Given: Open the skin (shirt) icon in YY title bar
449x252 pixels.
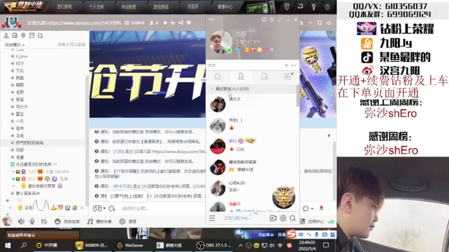Looking at the screenshot, I should point(272,20).
